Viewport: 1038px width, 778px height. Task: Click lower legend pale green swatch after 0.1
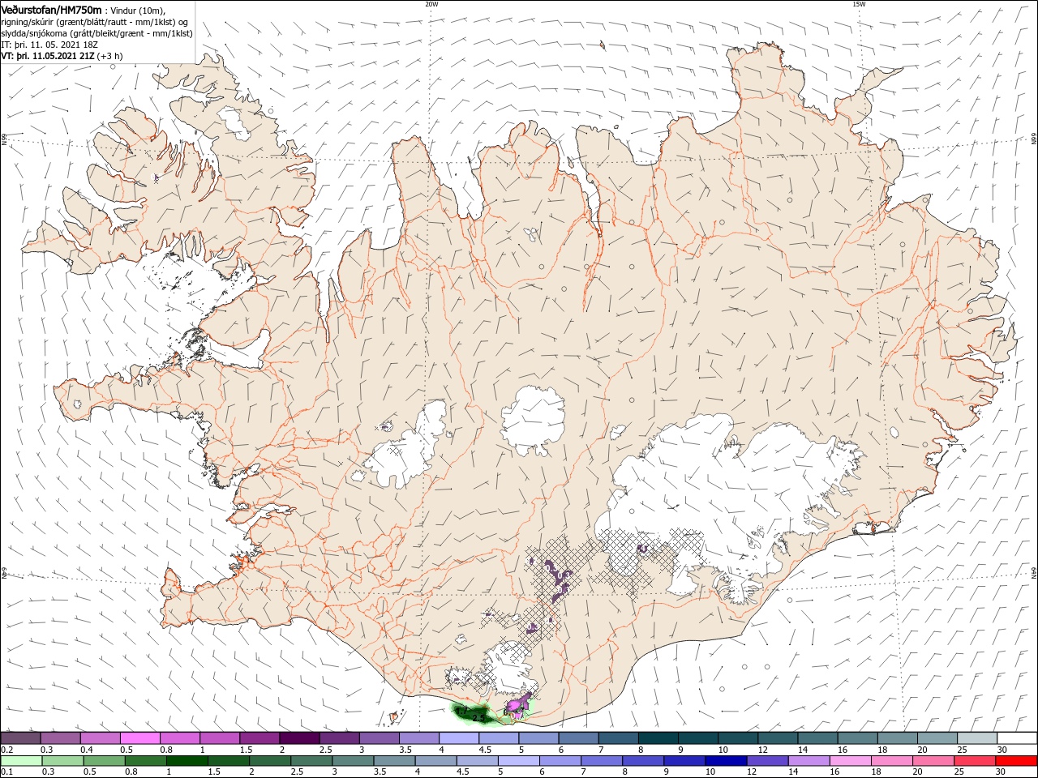[x=20, y=761]
